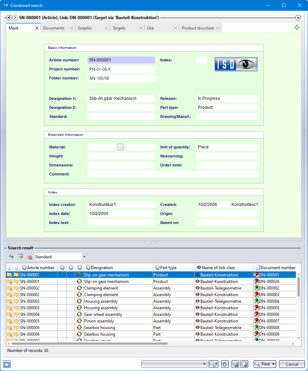Viewport: 308px width, 371px height.
Task: Open the Standard result list dropdown
Action: coord(84,257)
